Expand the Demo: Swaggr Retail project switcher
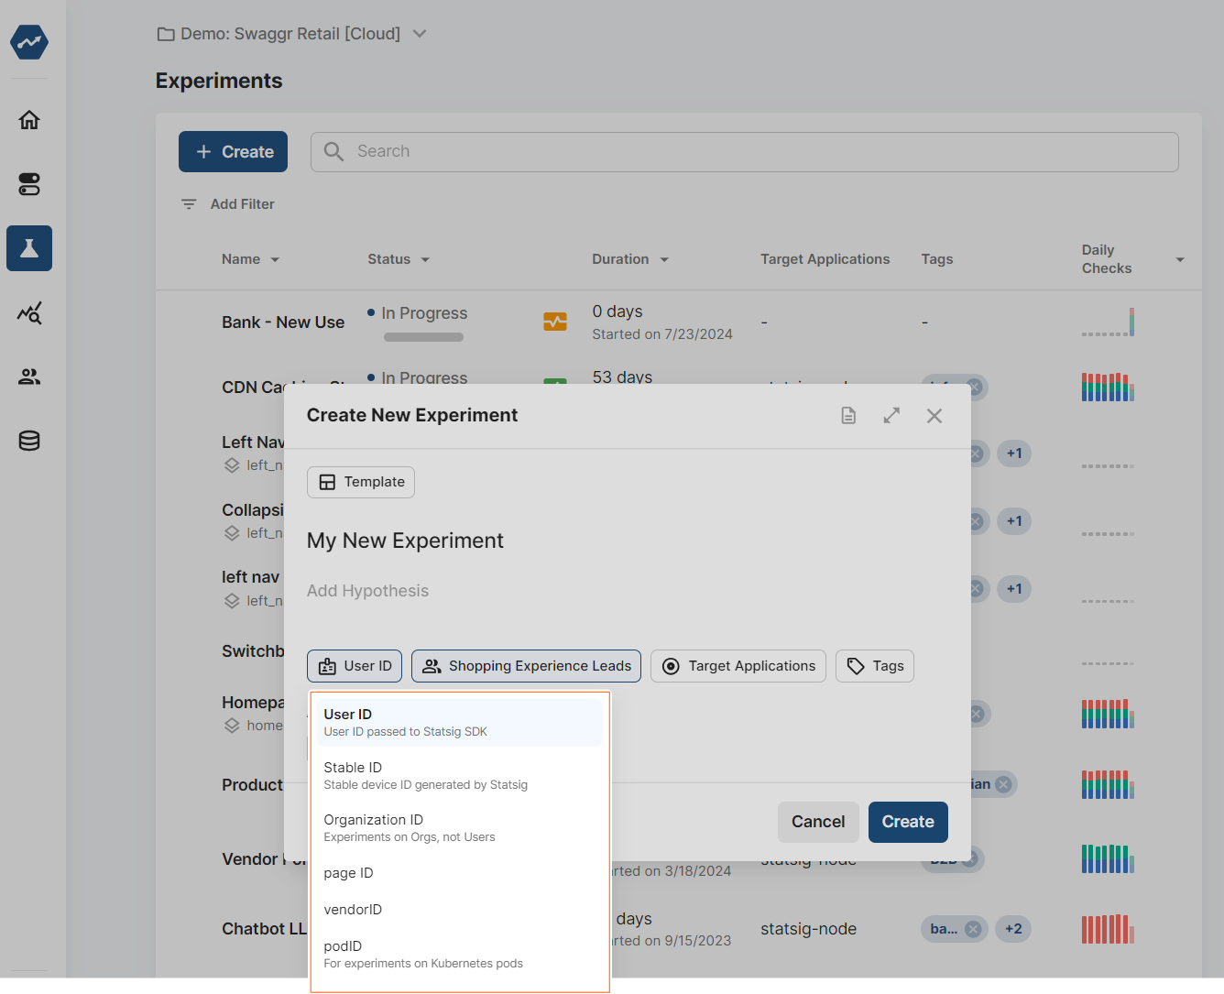 click(x=419, y=33)
